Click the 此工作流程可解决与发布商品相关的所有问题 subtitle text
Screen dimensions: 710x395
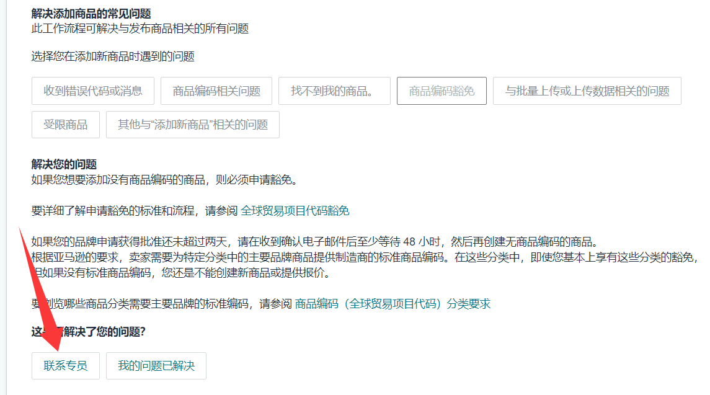click(140, 28)
